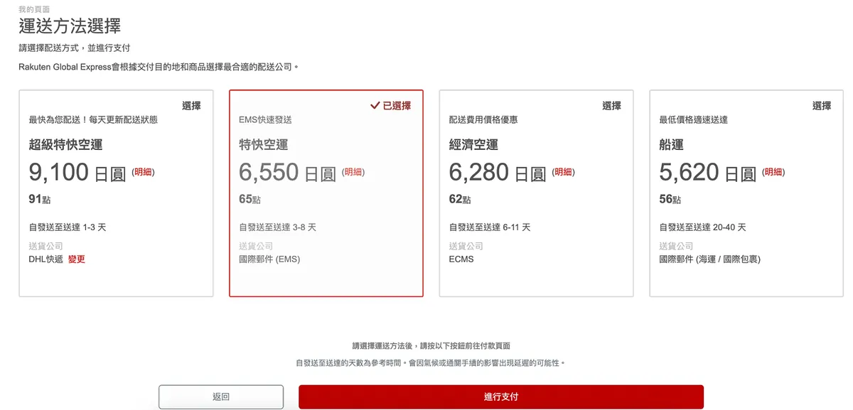
Task: Click the 特快空運 card title
Action: [x=264, y=145]
